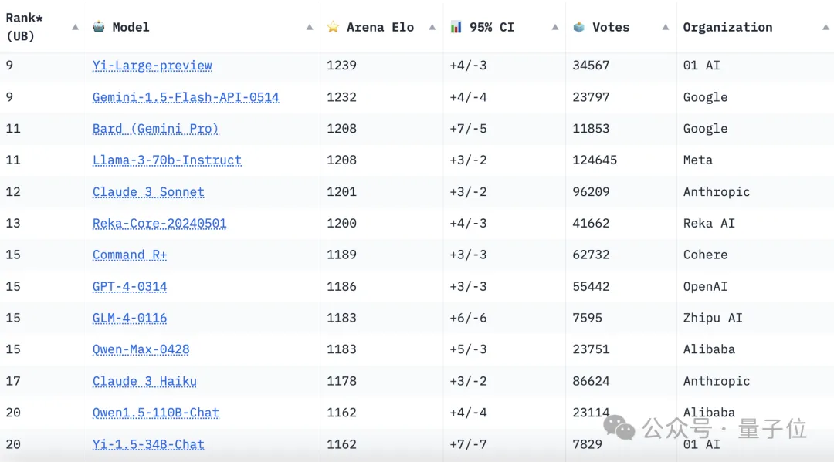Sort by Organization column arrow
This screenshot has width=834, height=462.
(826, 27)
